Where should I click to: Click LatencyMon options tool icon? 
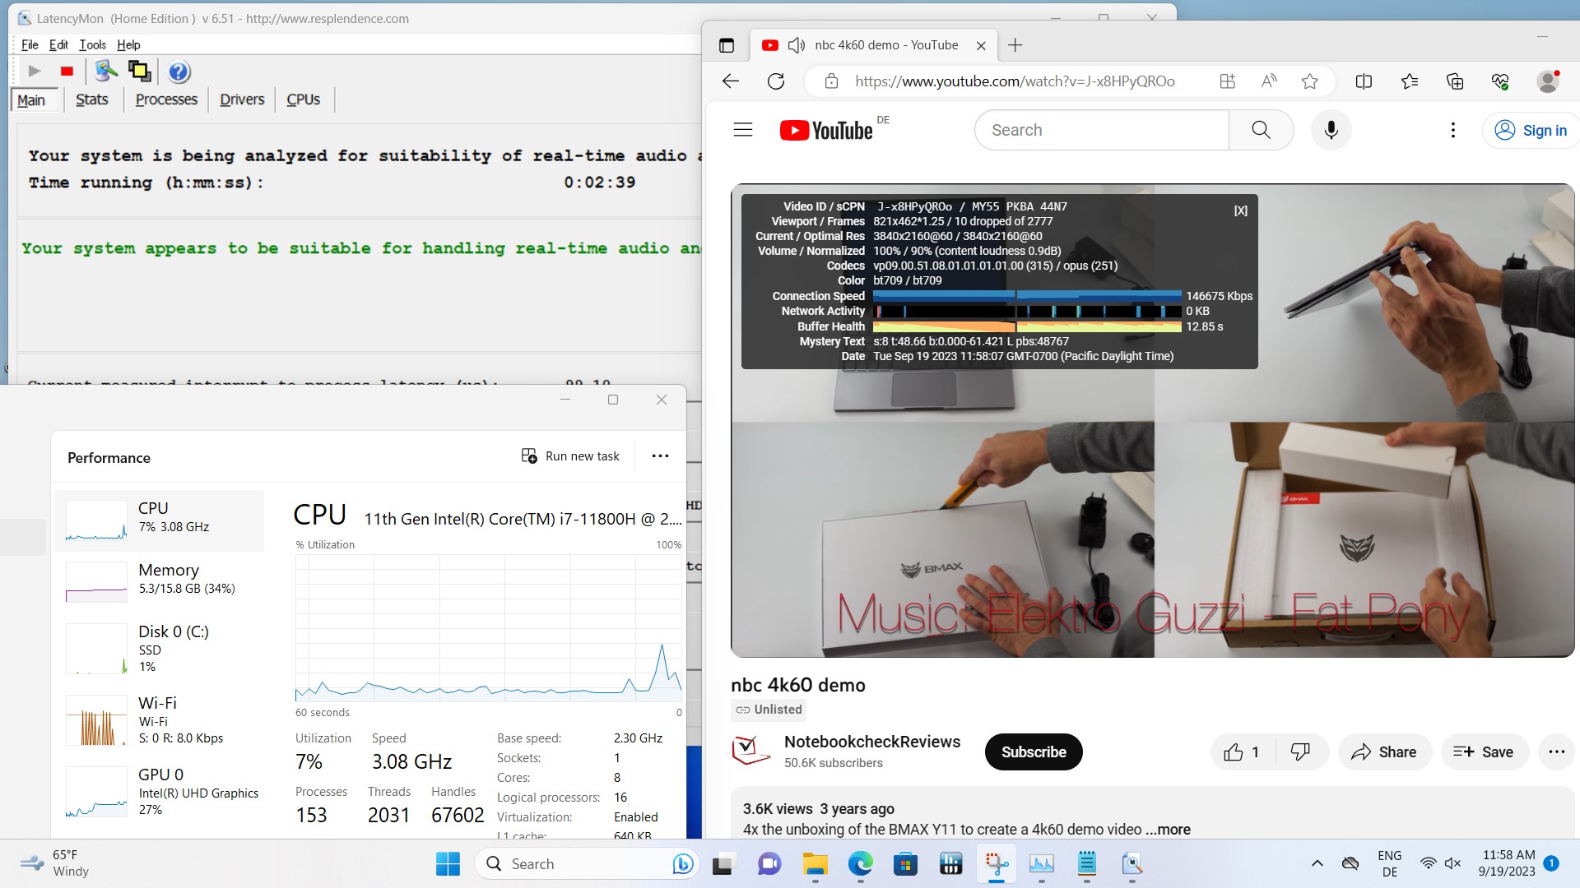click(105, 72)
